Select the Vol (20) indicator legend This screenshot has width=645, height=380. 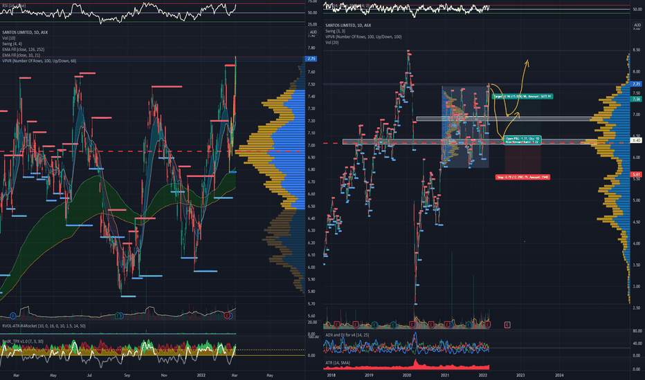332,43
